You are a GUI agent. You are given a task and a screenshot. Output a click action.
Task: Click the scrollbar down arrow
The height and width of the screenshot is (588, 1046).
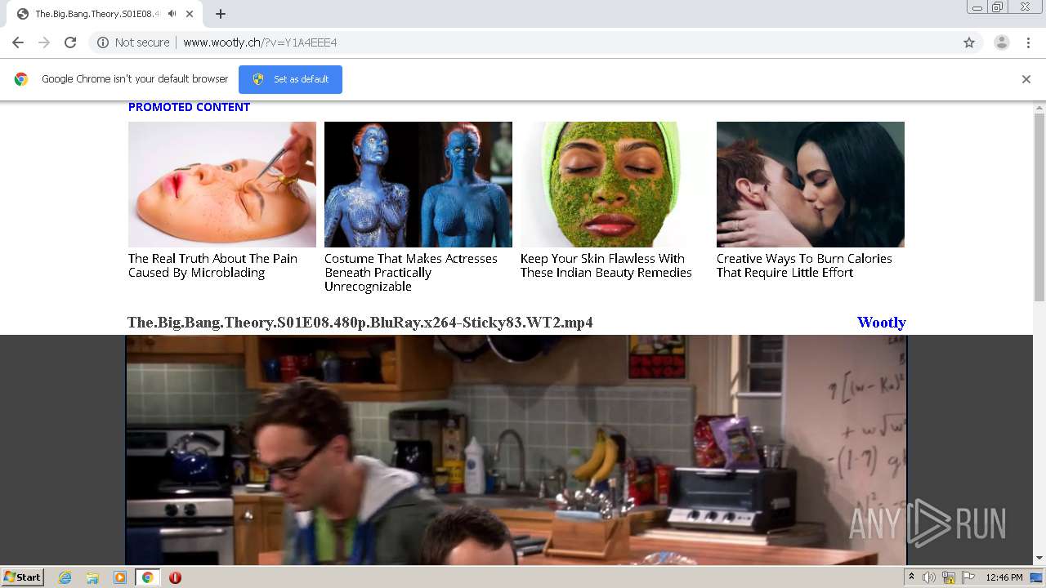(1039, 559)
